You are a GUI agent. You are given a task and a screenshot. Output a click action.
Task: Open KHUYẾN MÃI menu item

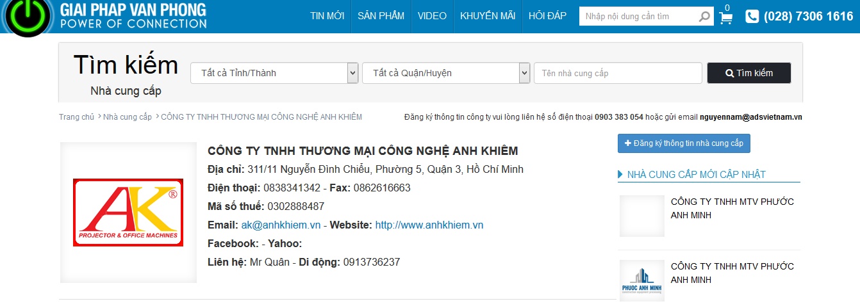pos(488,16)
